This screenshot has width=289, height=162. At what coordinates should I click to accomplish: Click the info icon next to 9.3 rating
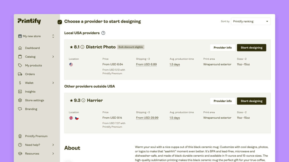point(83,100)
